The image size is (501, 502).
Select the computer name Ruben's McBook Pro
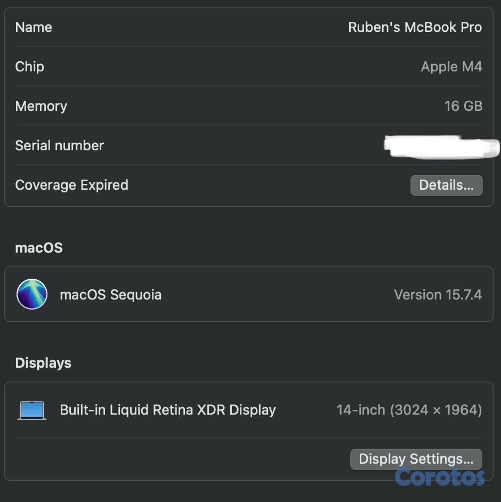415,27
